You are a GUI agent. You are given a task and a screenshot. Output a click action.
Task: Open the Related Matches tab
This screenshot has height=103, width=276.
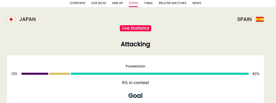point(172,3)
